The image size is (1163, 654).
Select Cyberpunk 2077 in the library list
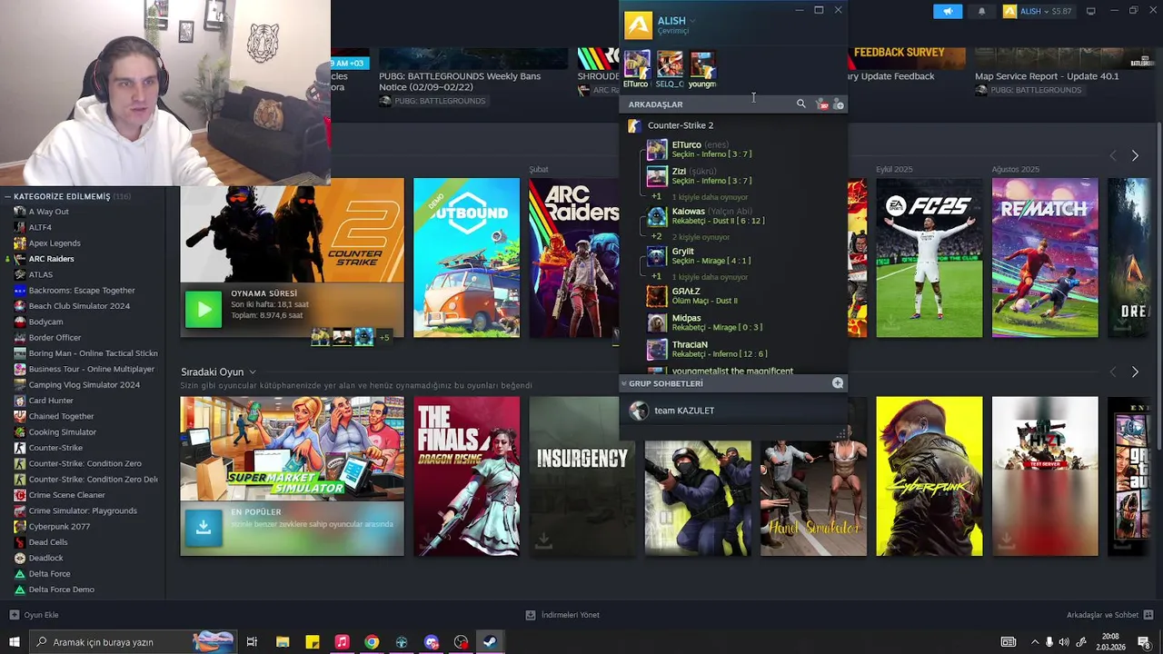tap(59, 527)
